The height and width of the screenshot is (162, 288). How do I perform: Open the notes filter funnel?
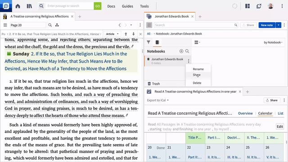tap(148, 42)
